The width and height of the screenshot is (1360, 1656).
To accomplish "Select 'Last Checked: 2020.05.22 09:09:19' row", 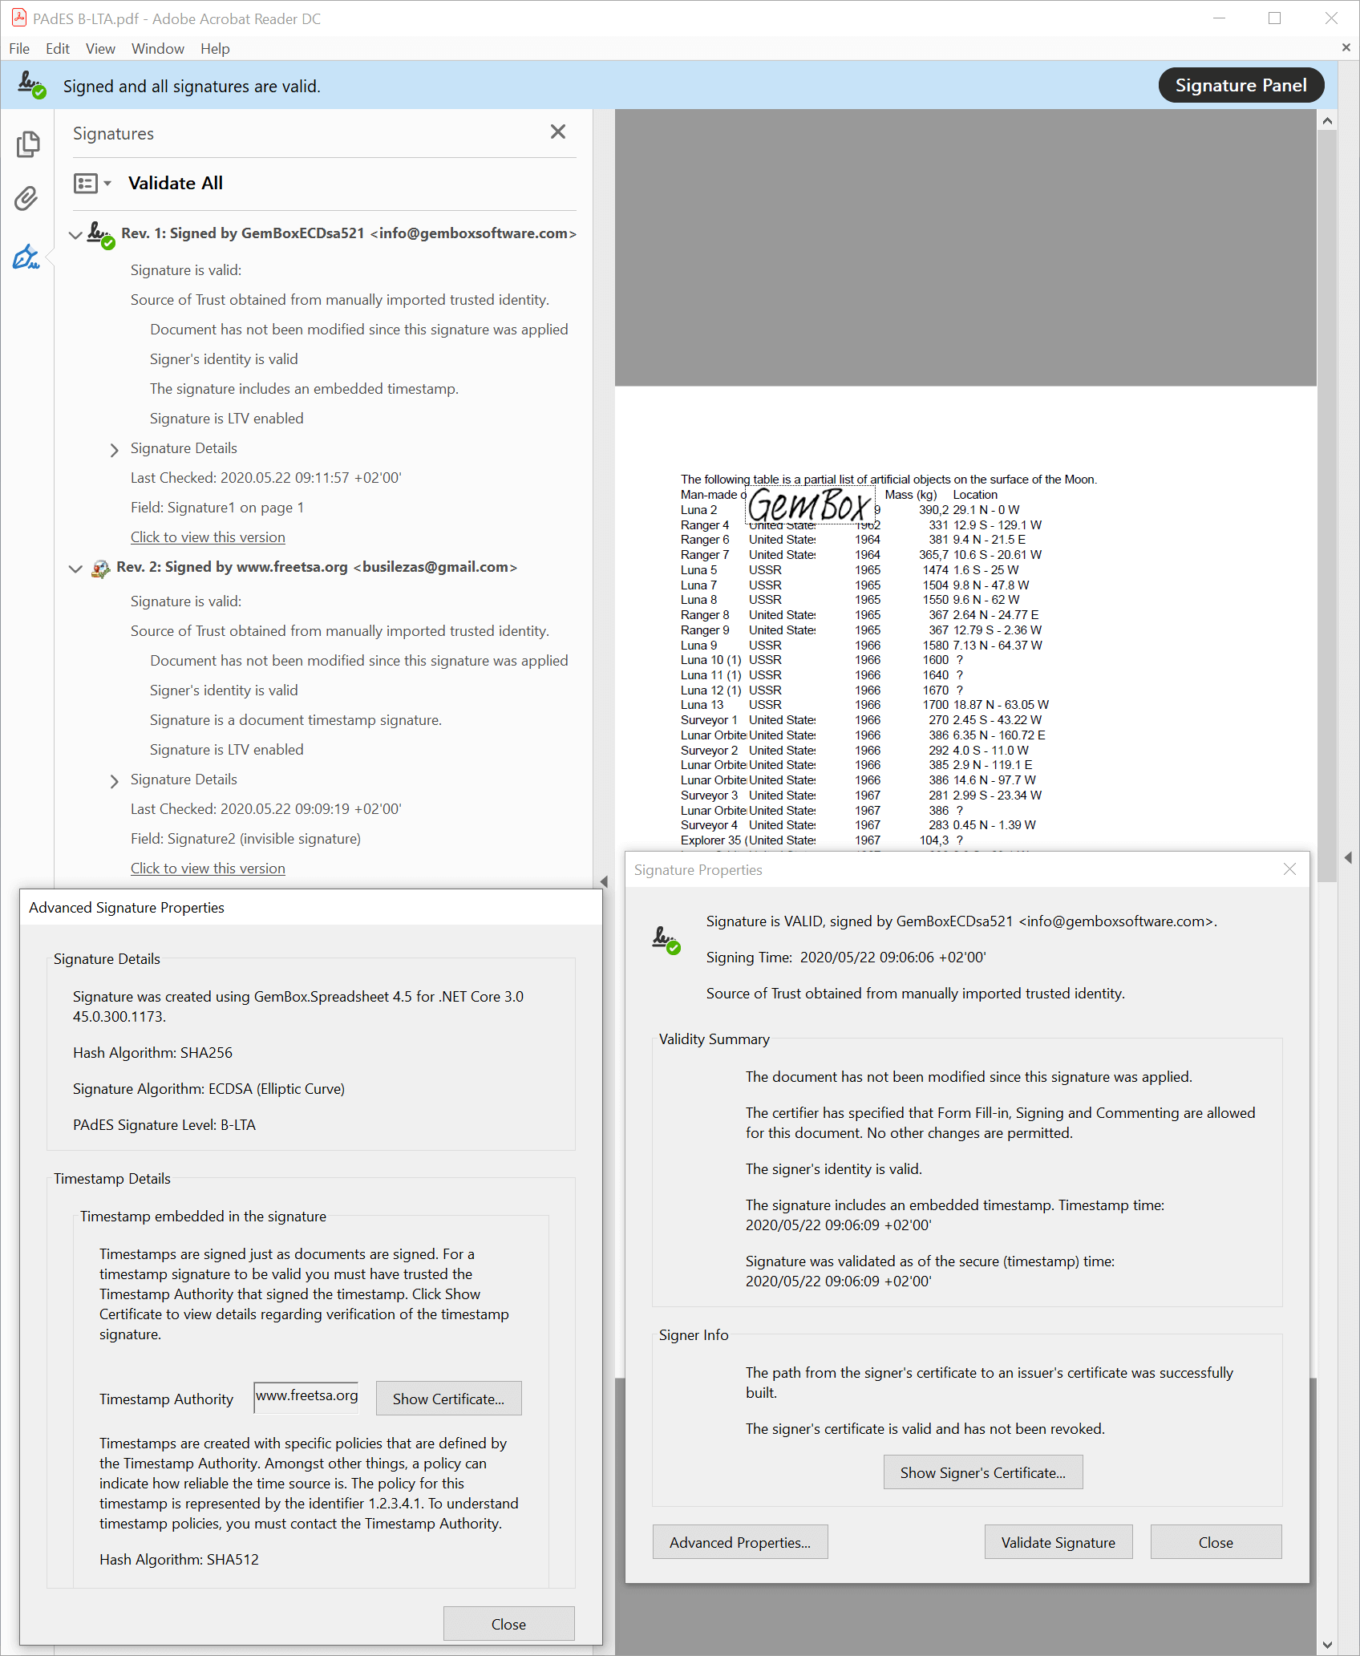I will tap(266, 809).
